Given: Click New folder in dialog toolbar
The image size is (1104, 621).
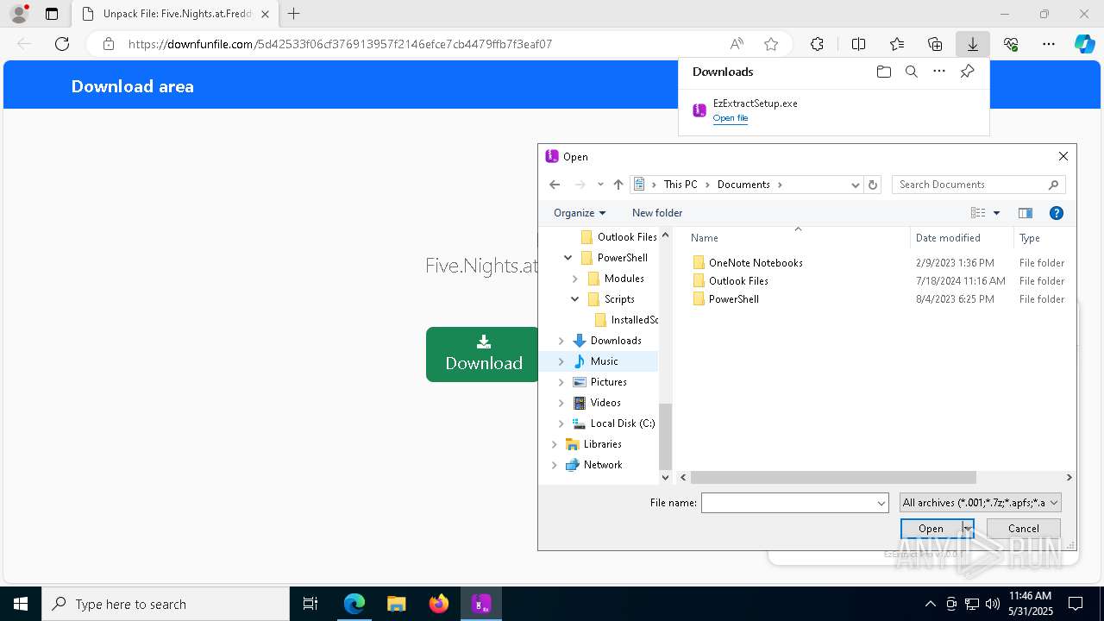Looking at the screenshot, I should click(657, 213).
